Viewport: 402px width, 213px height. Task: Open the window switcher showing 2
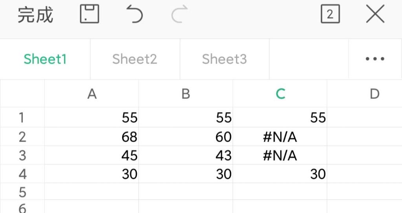pos(330,15)
